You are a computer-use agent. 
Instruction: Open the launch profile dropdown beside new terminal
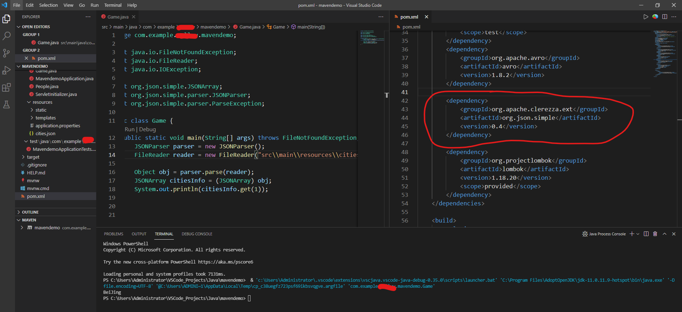pos(638,234)
